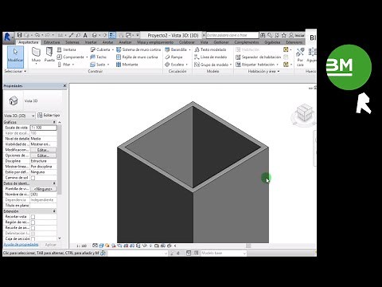Click the 1:100 view scale in view control bar

tap(81, 246)
